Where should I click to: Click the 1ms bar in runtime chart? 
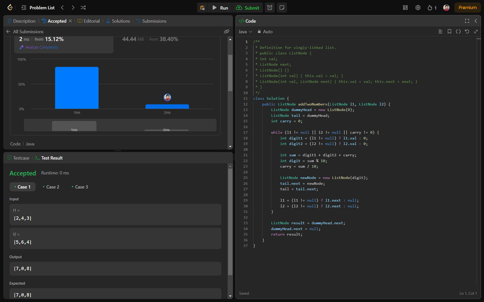[x=77, y=88]
